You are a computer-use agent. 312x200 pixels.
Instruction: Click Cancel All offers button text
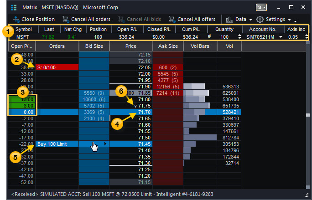pos(196,19)
